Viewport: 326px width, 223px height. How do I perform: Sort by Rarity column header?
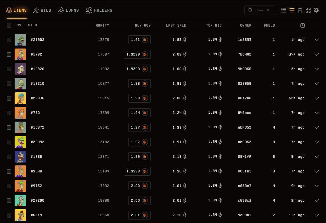click(102, 25)
